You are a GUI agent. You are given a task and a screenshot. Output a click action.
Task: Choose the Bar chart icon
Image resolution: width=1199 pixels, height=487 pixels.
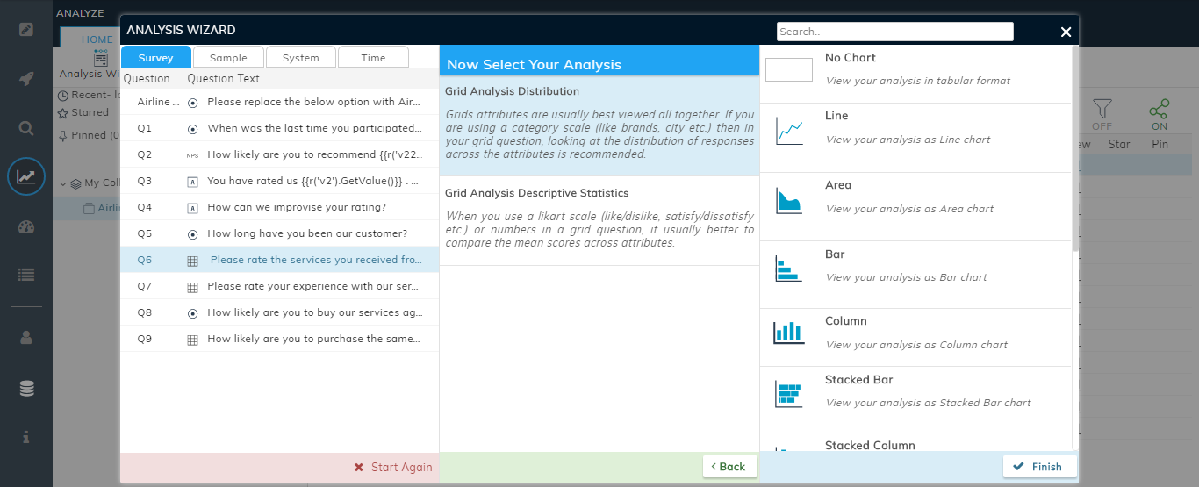coord(789,268)
